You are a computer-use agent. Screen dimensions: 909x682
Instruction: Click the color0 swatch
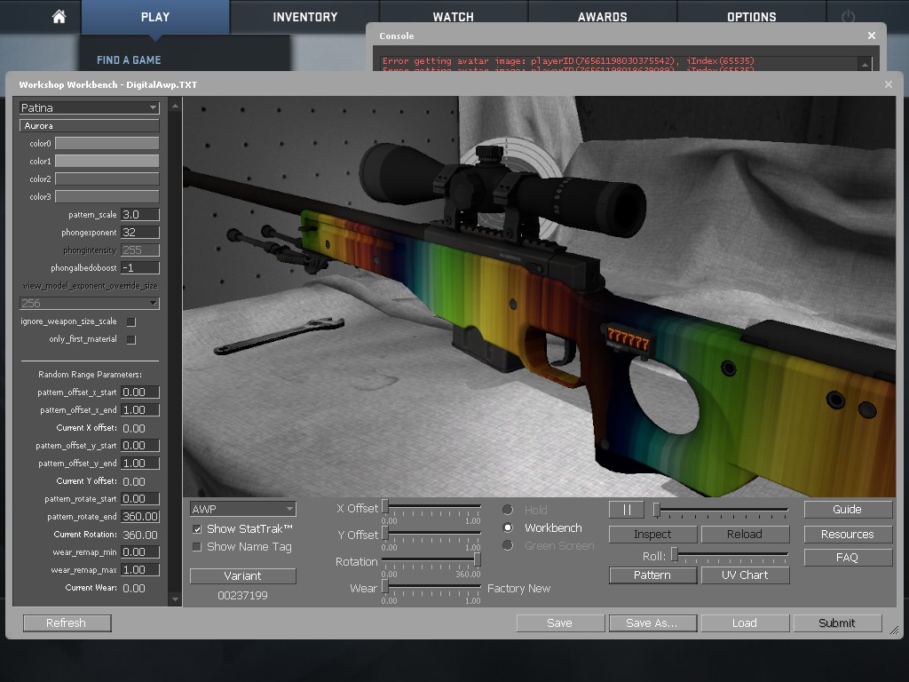point(107,143)
